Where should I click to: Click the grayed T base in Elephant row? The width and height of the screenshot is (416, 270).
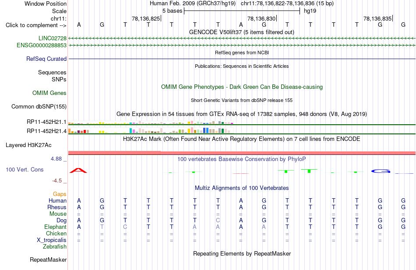(102, 227)
